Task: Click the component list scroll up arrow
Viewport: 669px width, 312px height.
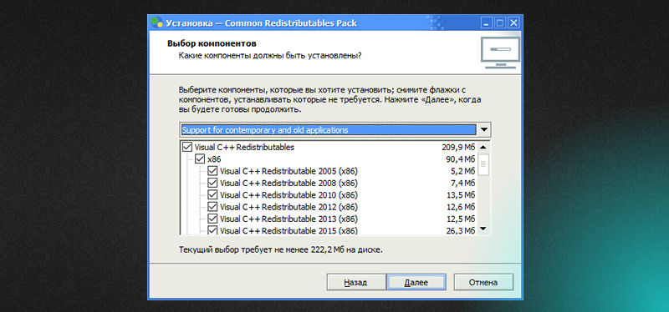Action: click(x=483, y=148)
